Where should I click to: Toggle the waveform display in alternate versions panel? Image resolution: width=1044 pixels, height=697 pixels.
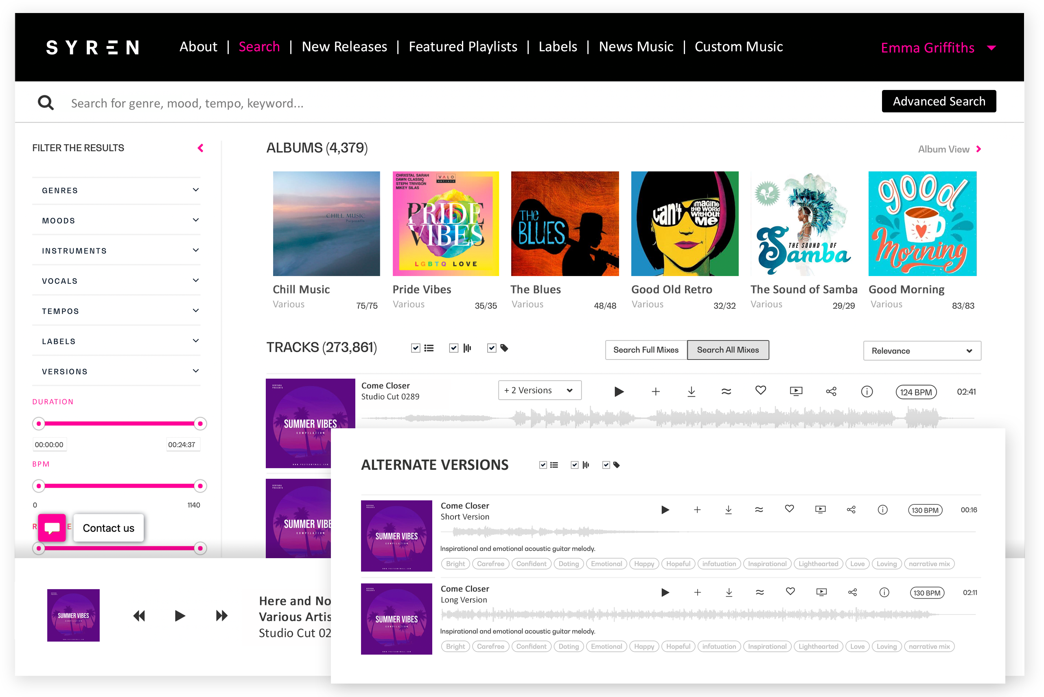[574, 465]
